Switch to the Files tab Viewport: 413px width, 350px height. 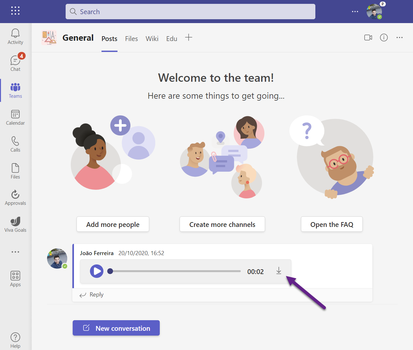(131, 39)
